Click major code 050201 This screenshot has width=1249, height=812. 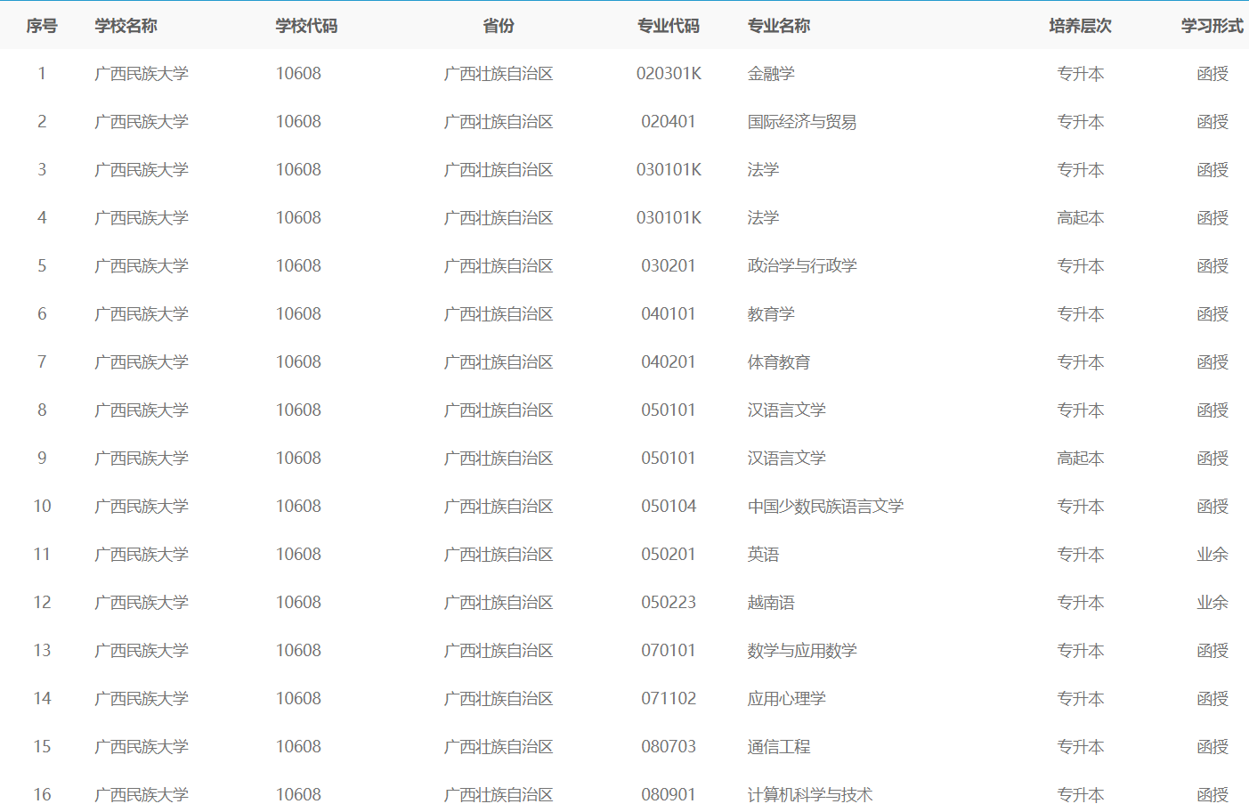[x=669, y=555]
